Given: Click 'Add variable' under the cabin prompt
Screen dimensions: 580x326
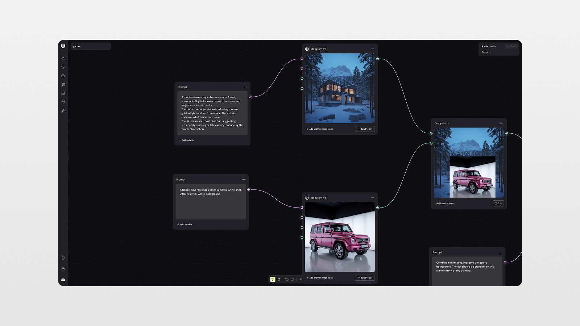Looking at the screenshot, I should tap(186, 140).
